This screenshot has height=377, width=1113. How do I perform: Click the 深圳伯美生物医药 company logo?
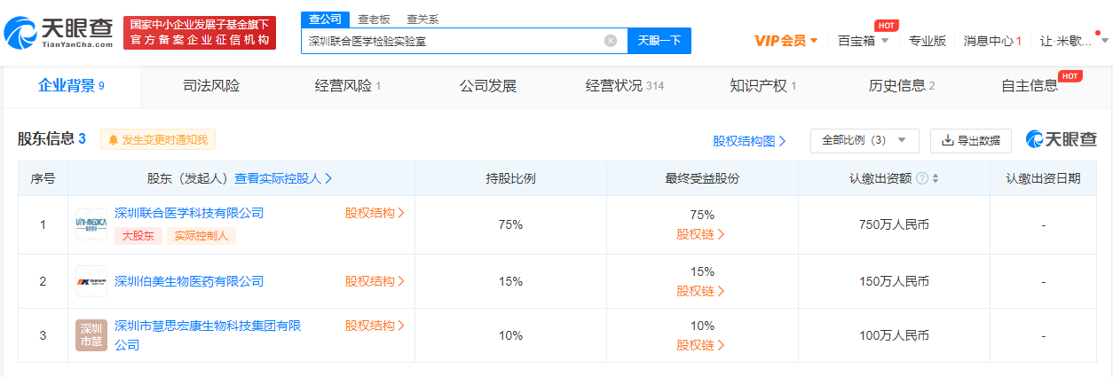click(91, 281)
